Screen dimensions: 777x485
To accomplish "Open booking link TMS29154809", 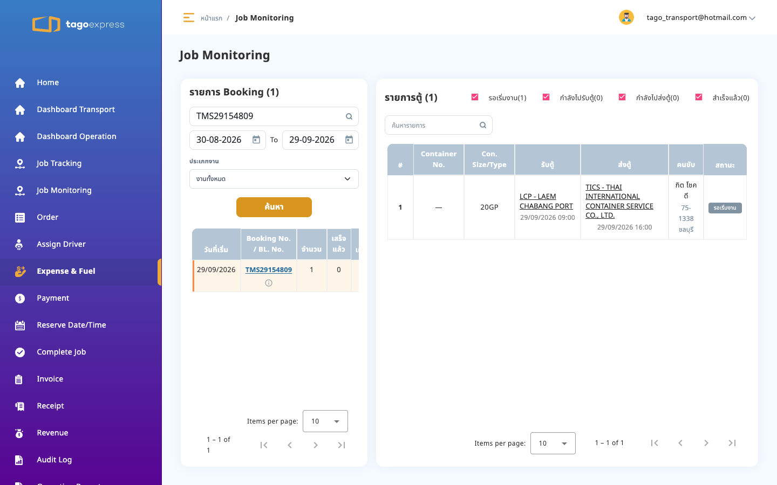I will (x=269, y=270).
